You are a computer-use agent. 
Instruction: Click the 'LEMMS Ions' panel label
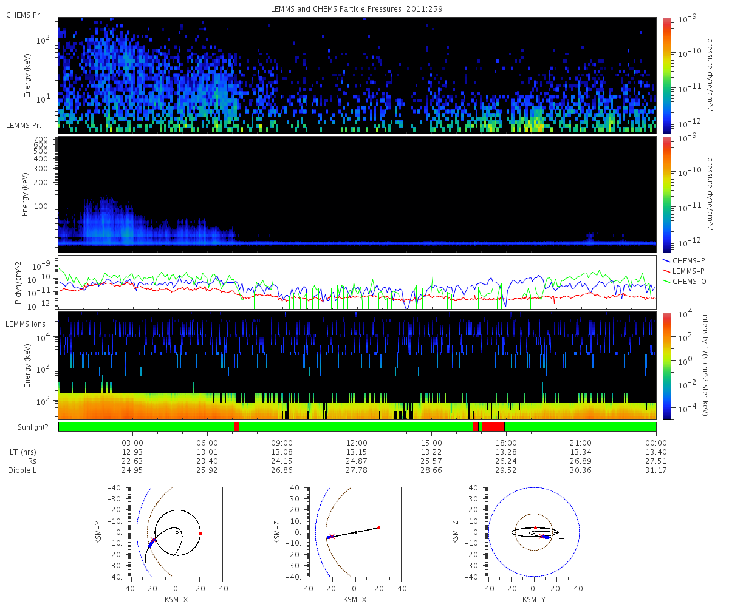25,325
